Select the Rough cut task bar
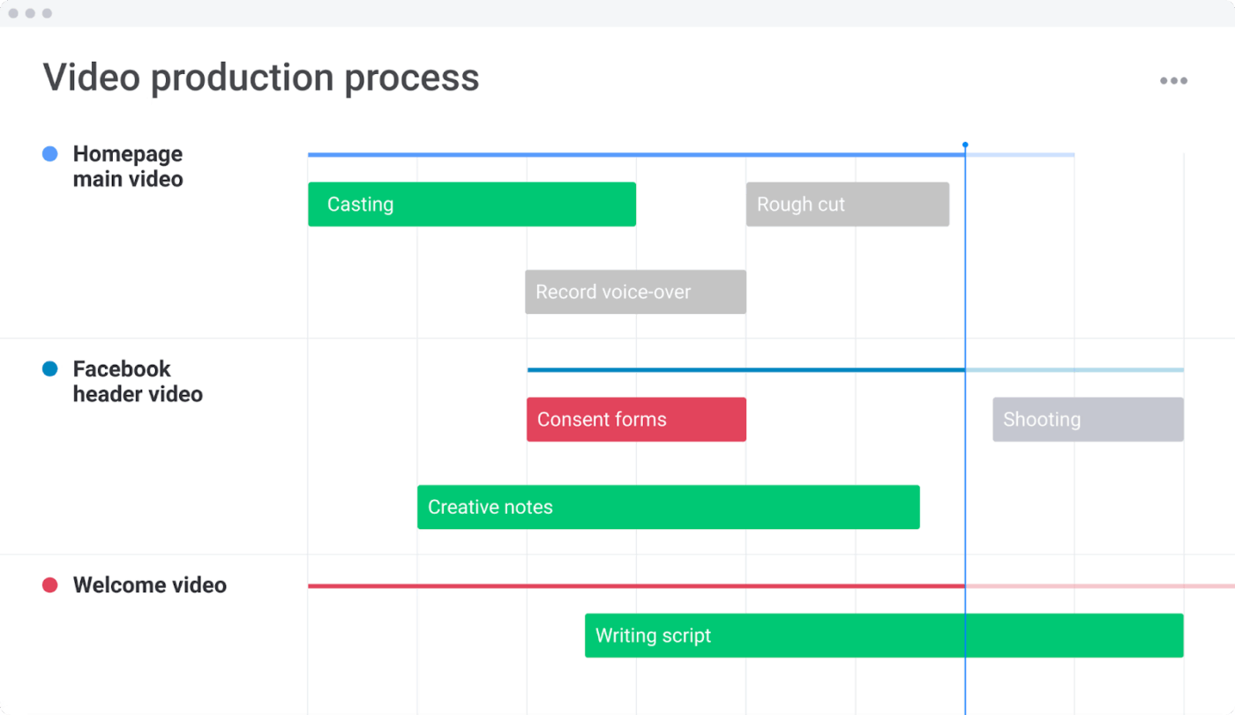The height and width of the screenshot is (715, 1235). (847, 204)
